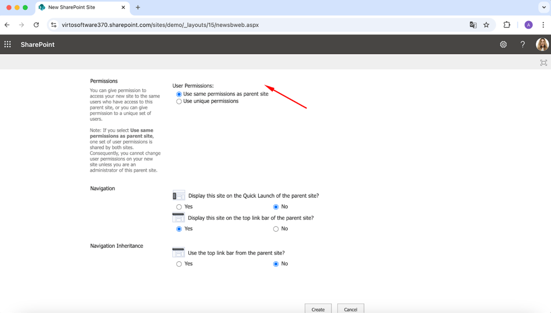The image size is (551, 313).
Task: Open the browser extensions puzzle icon
Action: point(507,25)
